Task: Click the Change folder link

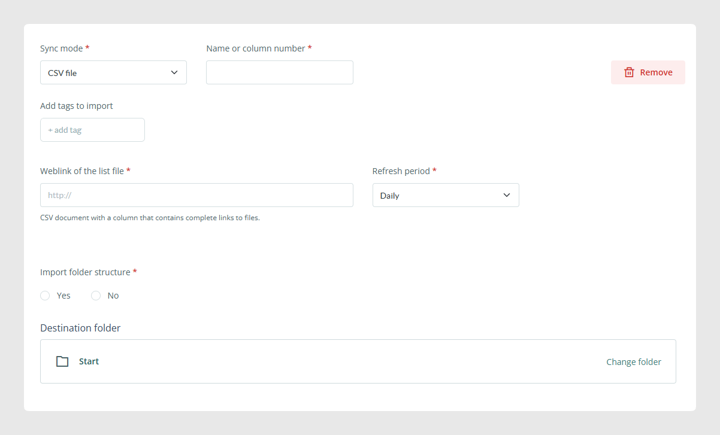Action: (x=634, y=362)
